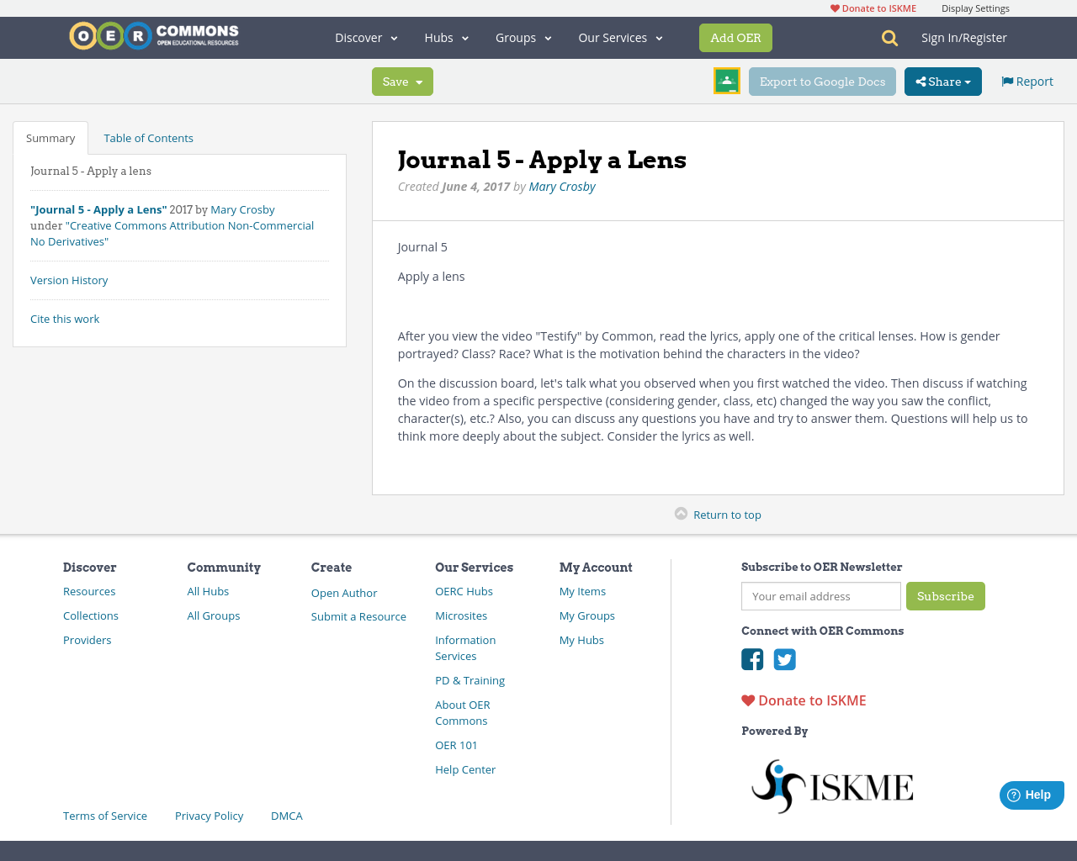Click the Subscribe newsletter button
Image resolution: width=1077 pixels, height=861 pixels.
click(x=945, y=596)
